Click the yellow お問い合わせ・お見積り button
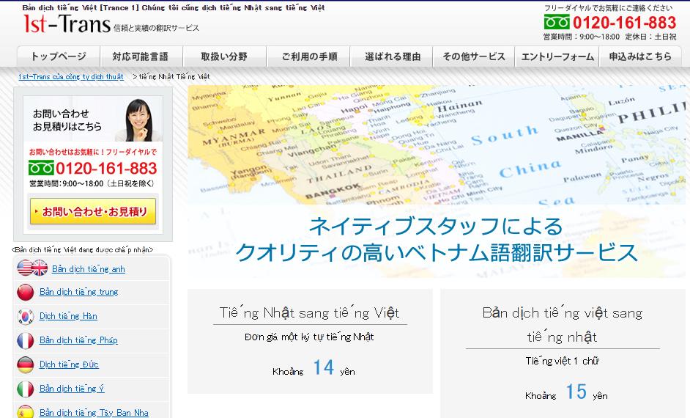Screen dimensions: 690x418 [x=93, y=211]
